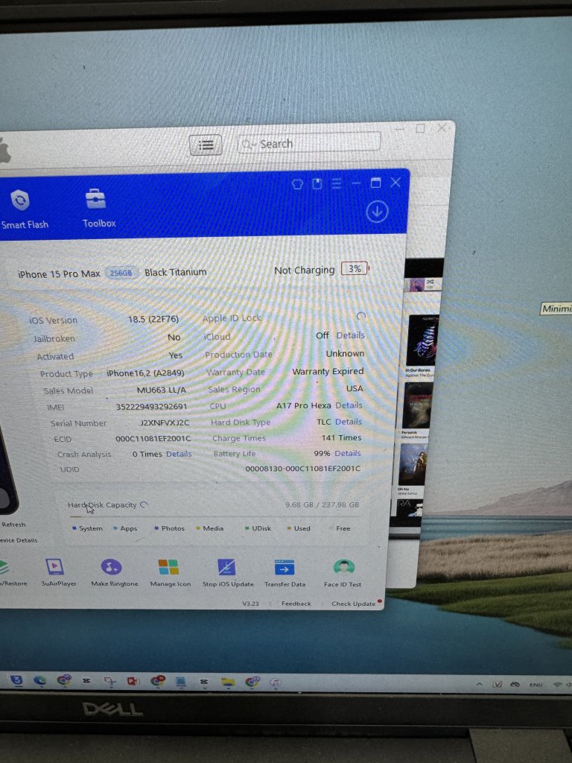Image resolution: width=572 pixels, height=763 pixels.
Task: Show hidden system tray icons chevron
Action: pyautogui.click(x=480, y=684)
